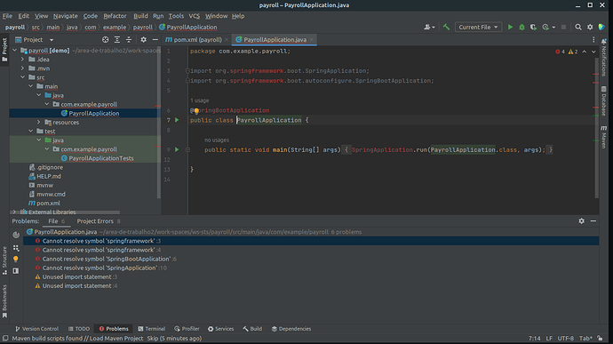Open the Project view selector dropdown arrow
The image size is (613, 344).
[x=52, y=40]
